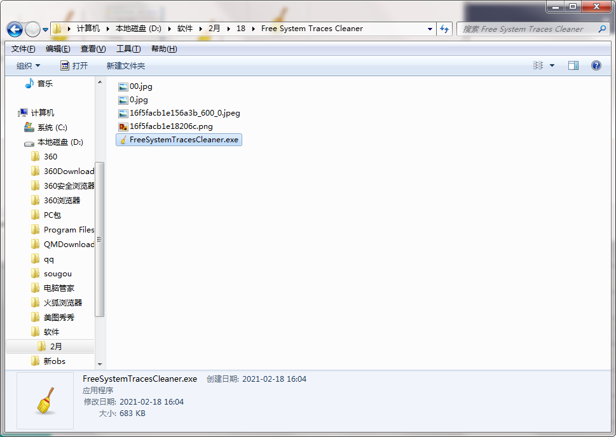Click the 修改日期 value in details pane

(x=152, y=401)
